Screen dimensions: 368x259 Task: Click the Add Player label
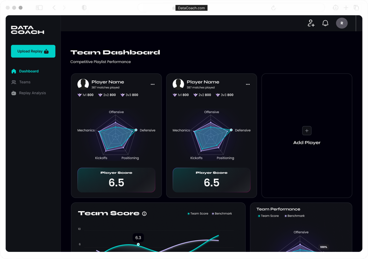[x=307, y=142]
